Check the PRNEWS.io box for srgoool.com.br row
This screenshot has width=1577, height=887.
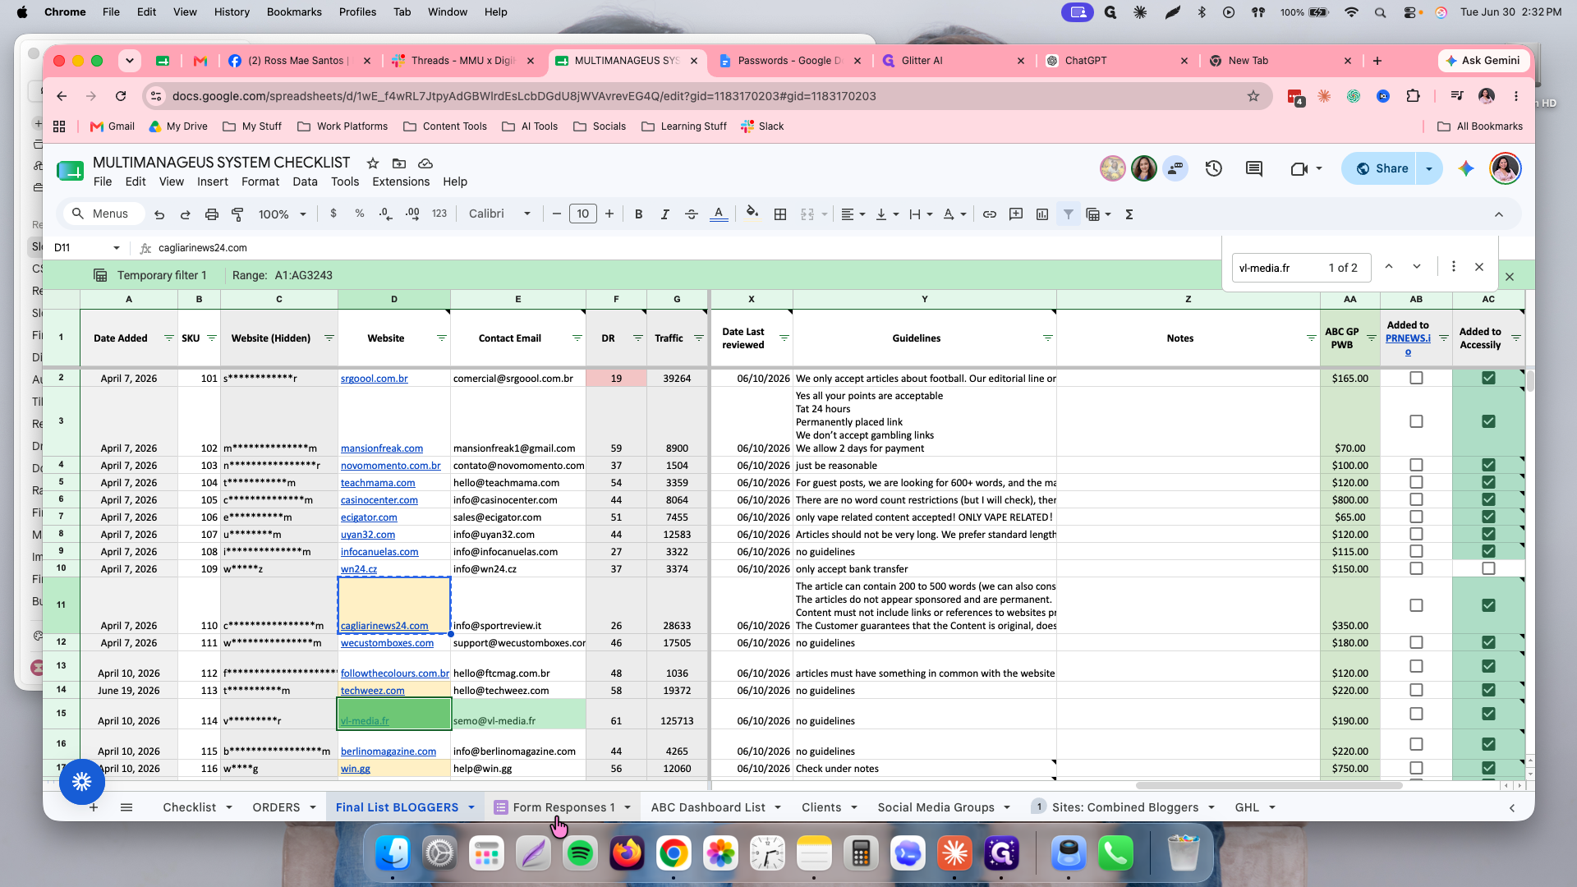[x=1416, y=378]
